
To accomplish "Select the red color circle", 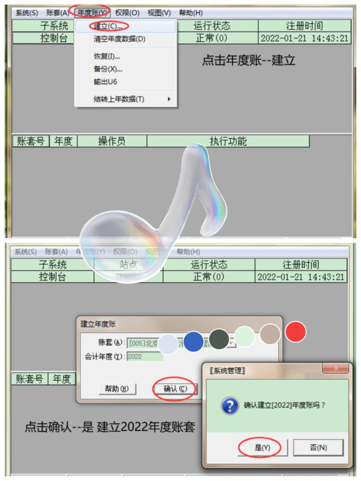I will 295,332.
